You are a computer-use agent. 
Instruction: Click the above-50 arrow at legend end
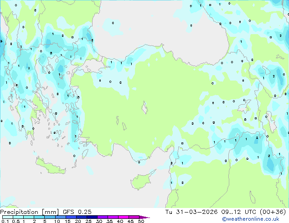click(144, 217)
